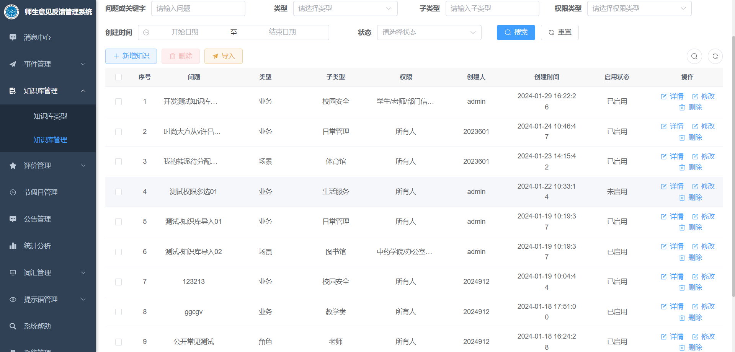
Task: Click the 消息中心 chat bubble icon
Action: 13,37
